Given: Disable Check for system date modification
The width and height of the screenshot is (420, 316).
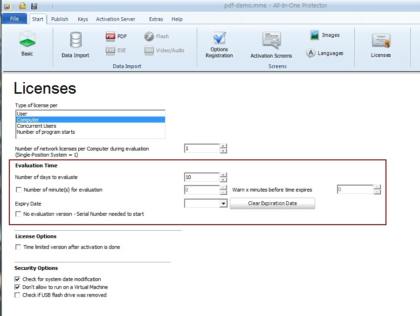Looking at the screenshot, I should point(18,279).
